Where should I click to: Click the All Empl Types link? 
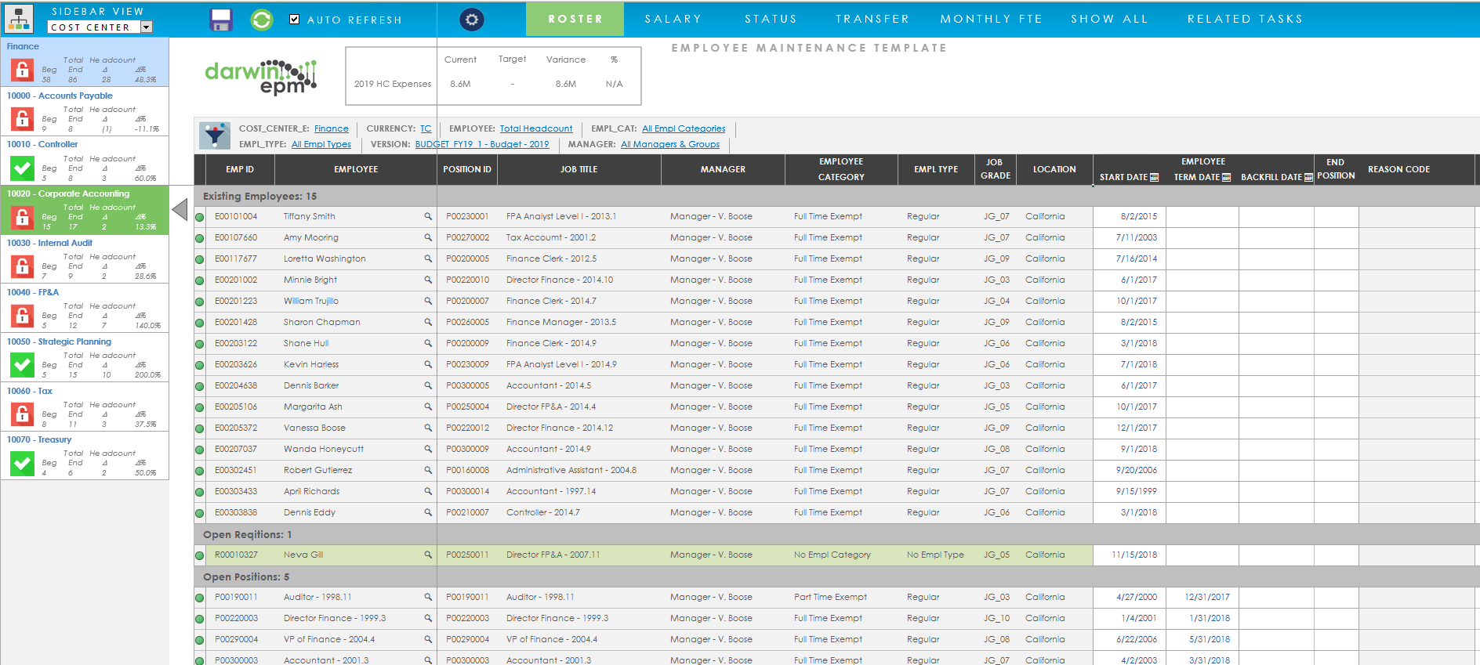click(x=321, y=144)
